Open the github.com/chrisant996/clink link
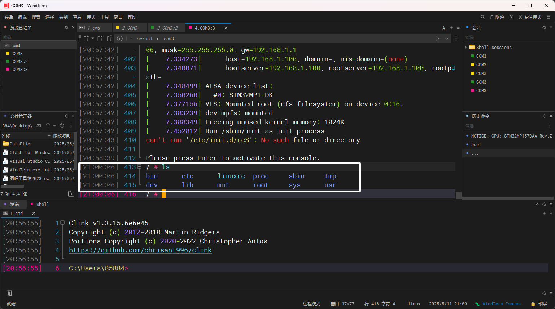 click(140, 250)
